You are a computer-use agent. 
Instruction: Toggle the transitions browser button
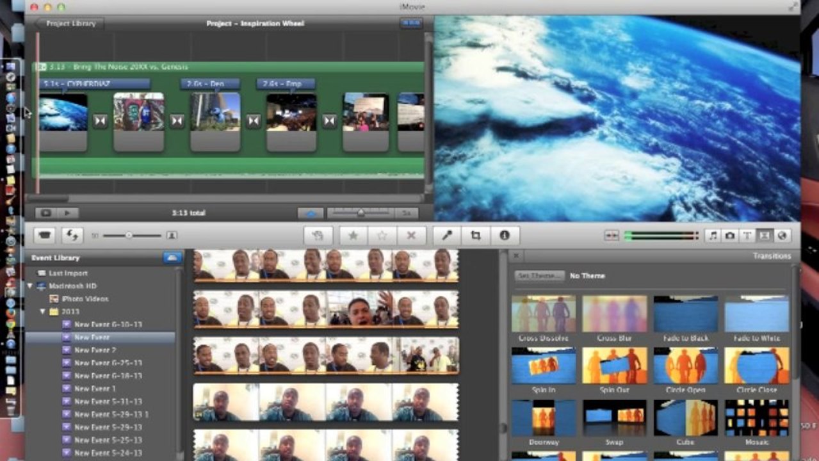(764, 236)
